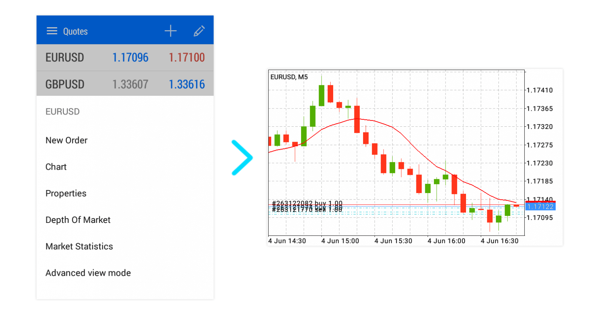Select the EURUSD quote row
Viewport: 597px width, 315px height.
[x=125, y=57]
